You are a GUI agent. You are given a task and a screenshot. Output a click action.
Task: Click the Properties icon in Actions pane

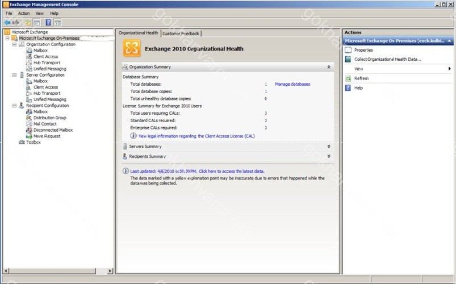348,50
